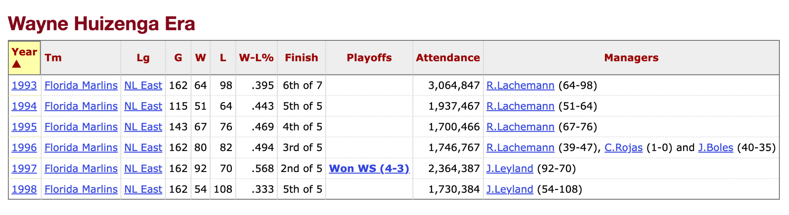Click the Lg column header
This screenshot has height=215, width=789.
[143, 58]
